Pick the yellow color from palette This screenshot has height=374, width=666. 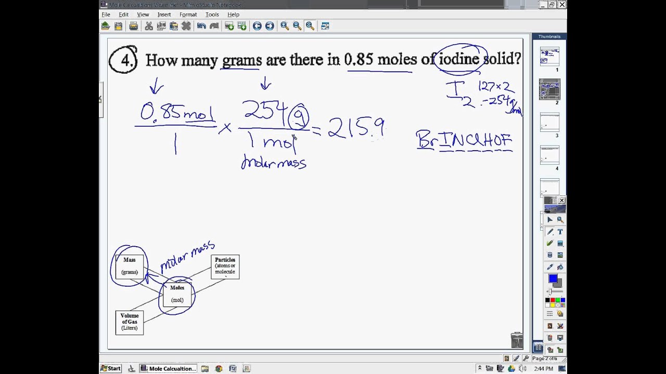point(553,305)
